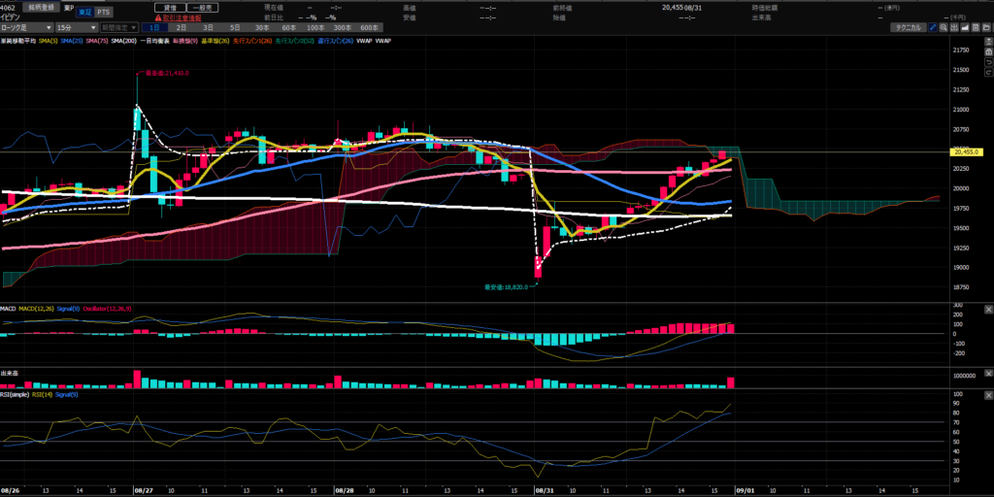Click the clipboard memo icon
994x497 pixels.
point(976,27)
